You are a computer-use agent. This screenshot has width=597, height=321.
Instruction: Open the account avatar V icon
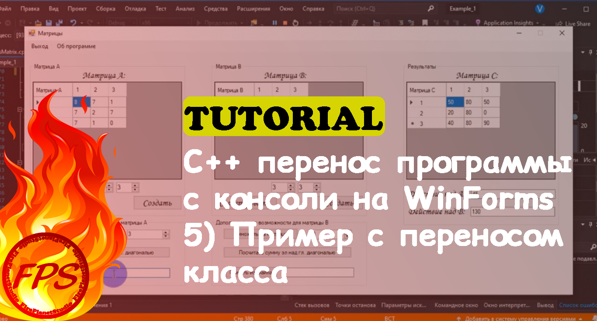pos(540,9)
